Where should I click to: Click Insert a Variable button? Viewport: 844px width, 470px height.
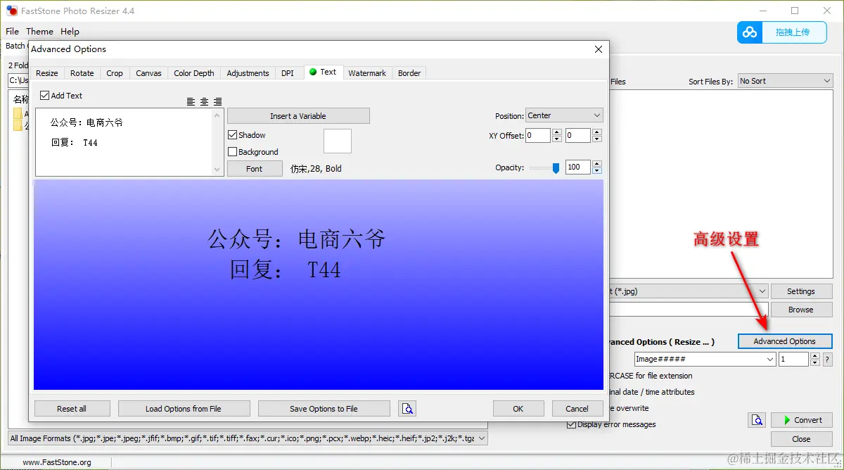tap(298, 116)
